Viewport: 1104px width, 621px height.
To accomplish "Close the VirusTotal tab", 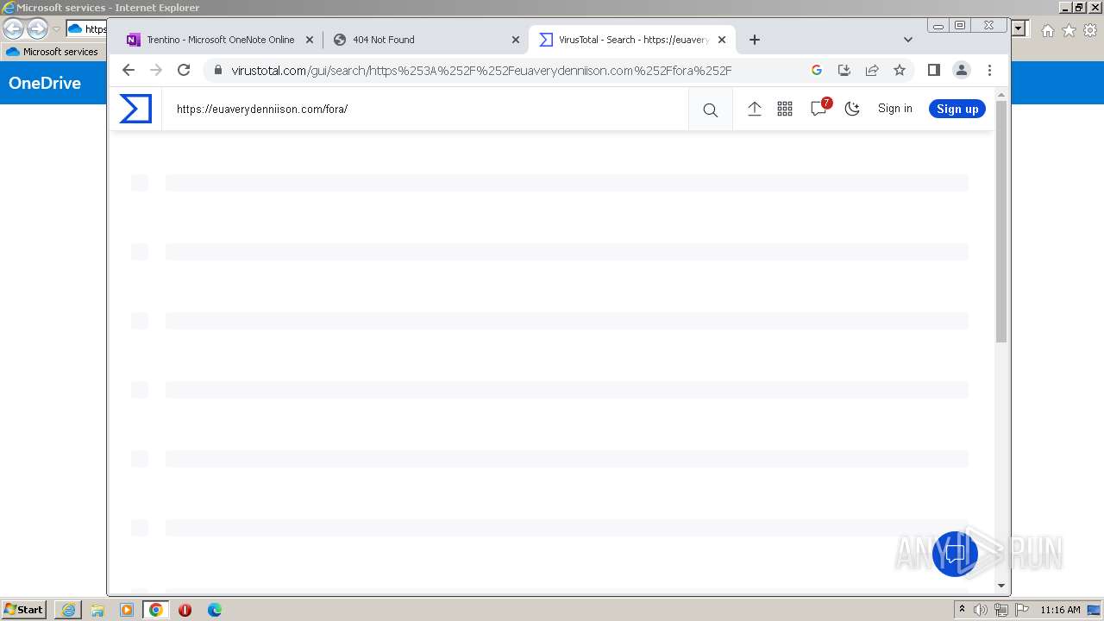I will pyautogui.click(x=722, y=40).
